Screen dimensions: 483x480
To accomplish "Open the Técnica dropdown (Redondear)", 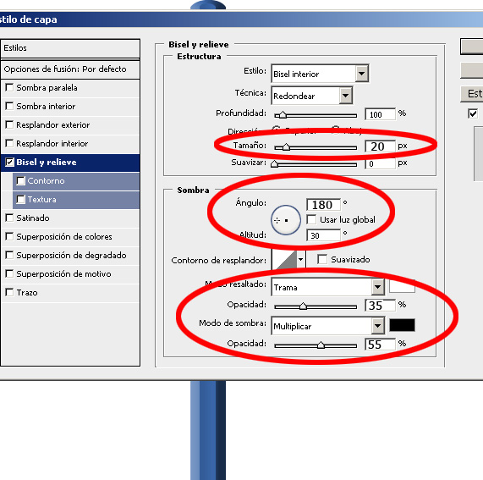I will [x=312, y=96].
